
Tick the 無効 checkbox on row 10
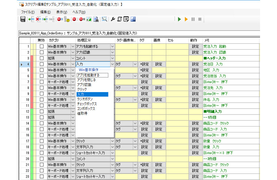click(42, 100)
